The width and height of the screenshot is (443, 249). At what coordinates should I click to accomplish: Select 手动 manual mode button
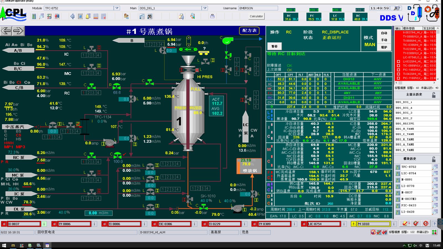point(384,40)
